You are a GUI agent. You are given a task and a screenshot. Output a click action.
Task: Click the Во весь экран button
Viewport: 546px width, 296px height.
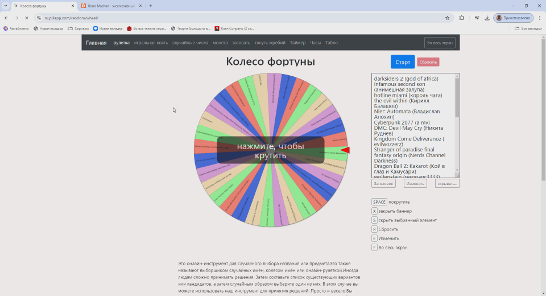click(440, 43)
